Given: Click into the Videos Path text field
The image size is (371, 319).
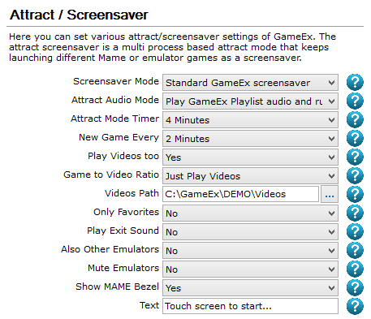Looking at the screenshot, I should coord(240,194).
